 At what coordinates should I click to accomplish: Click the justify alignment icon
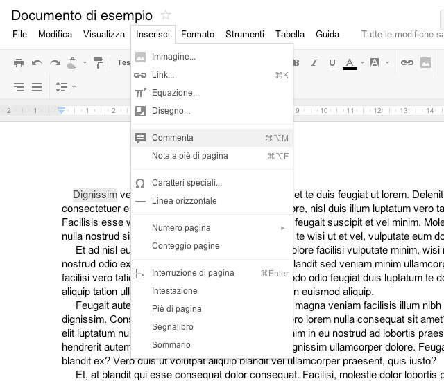click(37, 87)
